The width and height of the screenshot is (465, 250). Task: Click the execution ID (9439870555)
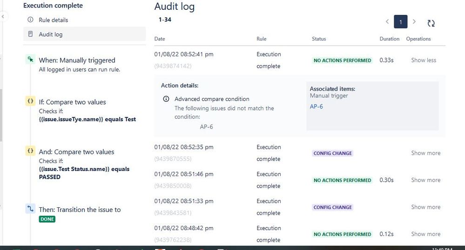(173, 159)
